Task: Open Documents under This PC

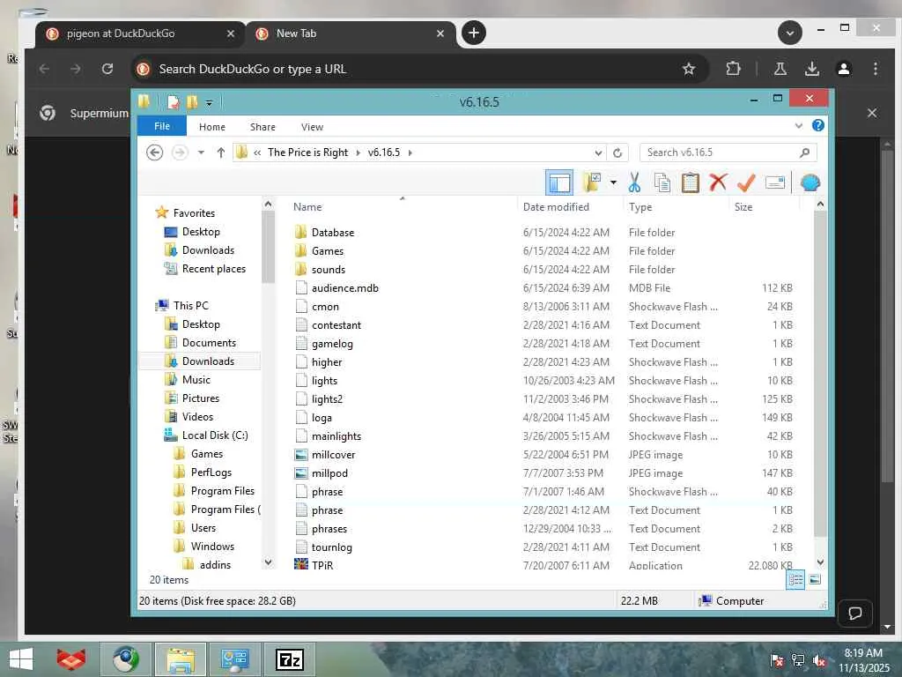Action: (x=209, y=343)
